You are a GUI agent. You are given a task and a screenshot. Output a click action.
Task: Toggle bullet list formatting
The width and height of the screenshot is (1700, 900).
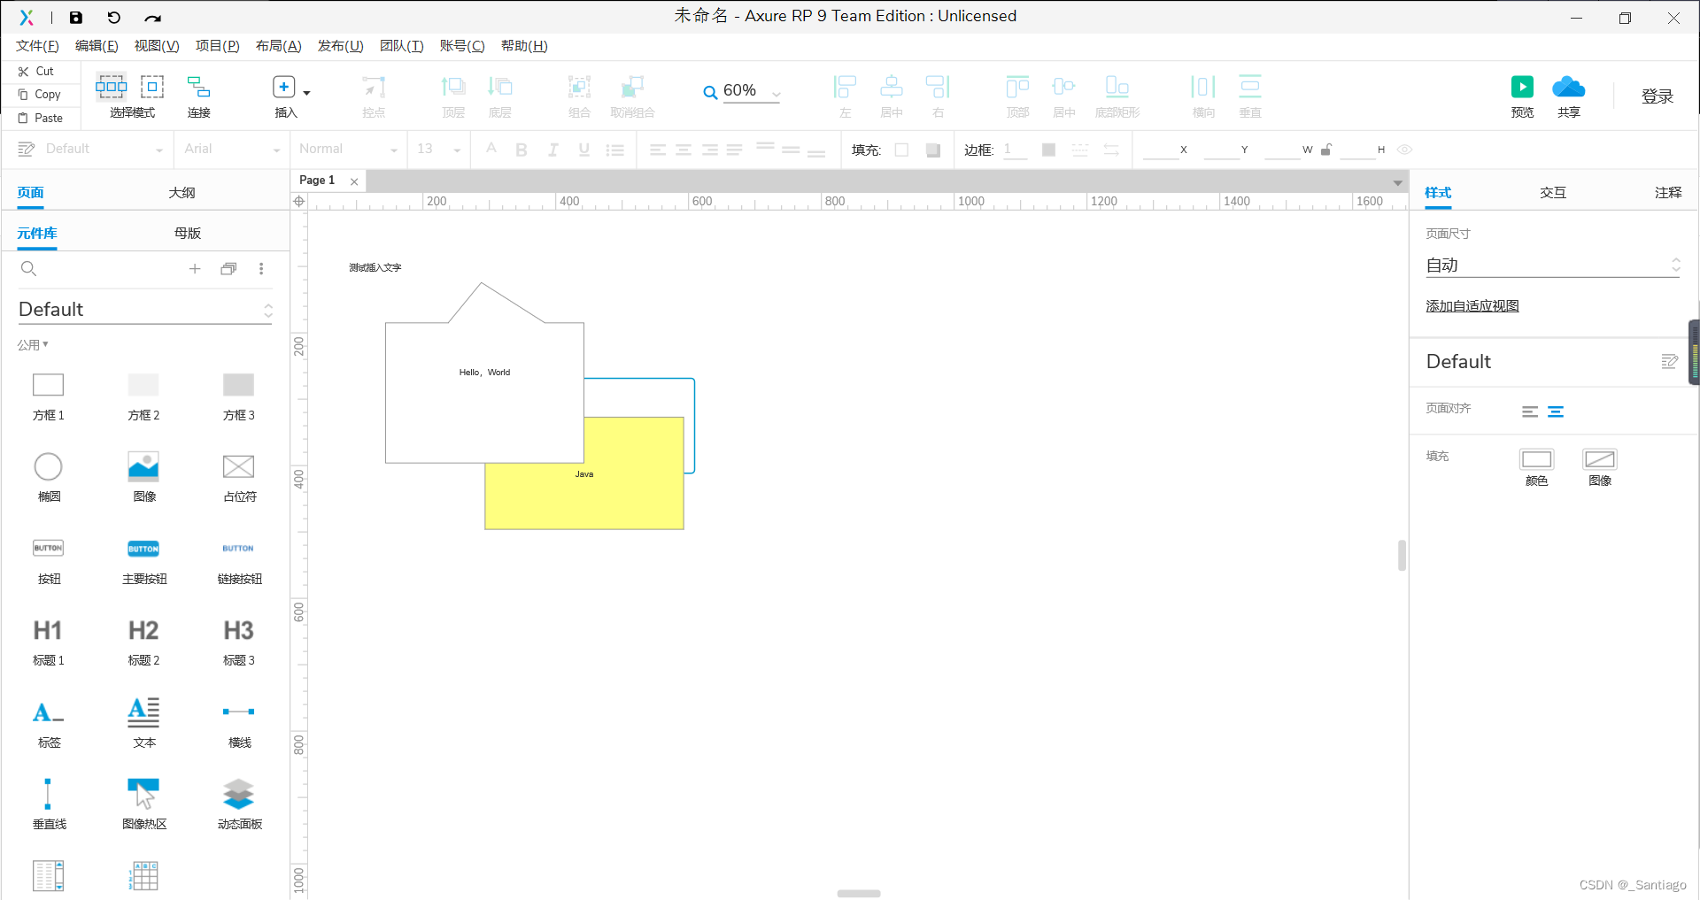[x=615, y=150]
